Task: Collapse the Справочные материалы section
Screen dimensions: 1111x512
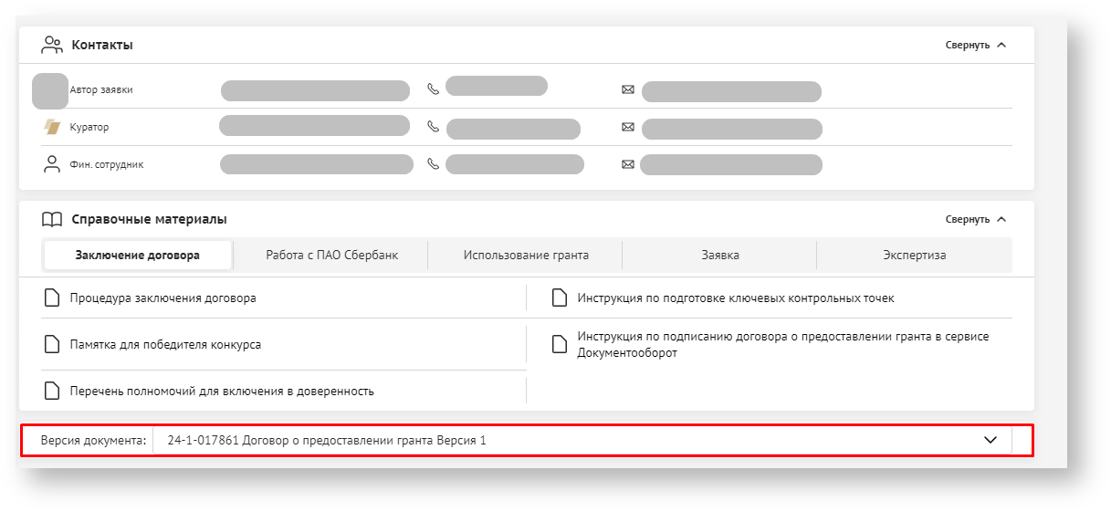Action: coord(975,219)
